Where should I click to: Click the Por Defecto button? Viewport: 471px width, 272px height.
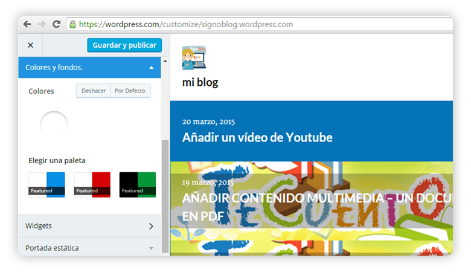(x=130, y=91)
